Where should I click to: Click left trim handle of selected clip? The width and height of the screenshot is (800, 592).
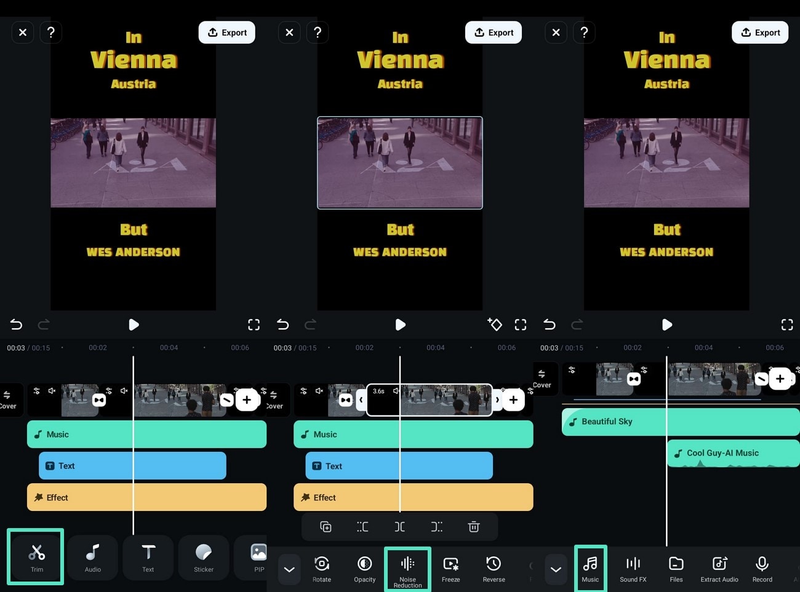point(361,400)
